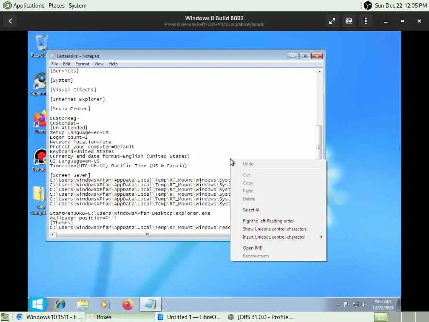This screenshot has width=429, height=322.
Task: Open Notepad Format menu
Action: 83,64
